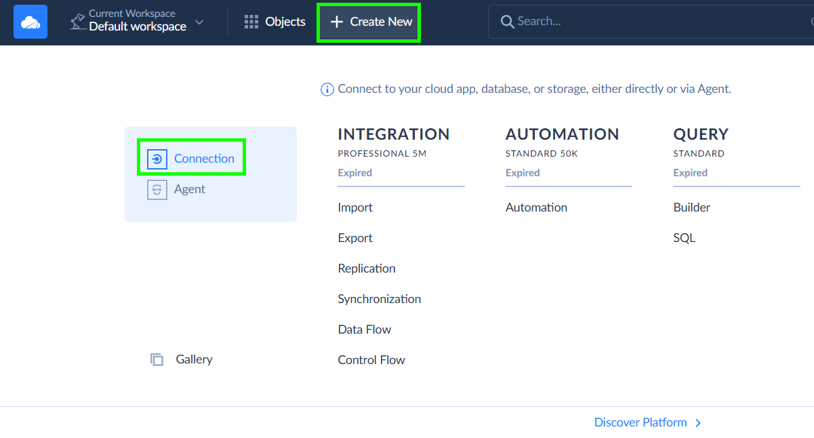
Task: Click the info icon beside connection hint
Action: point(327,89)
